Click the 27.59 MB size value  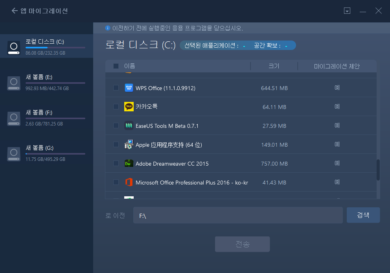[274, 126]
